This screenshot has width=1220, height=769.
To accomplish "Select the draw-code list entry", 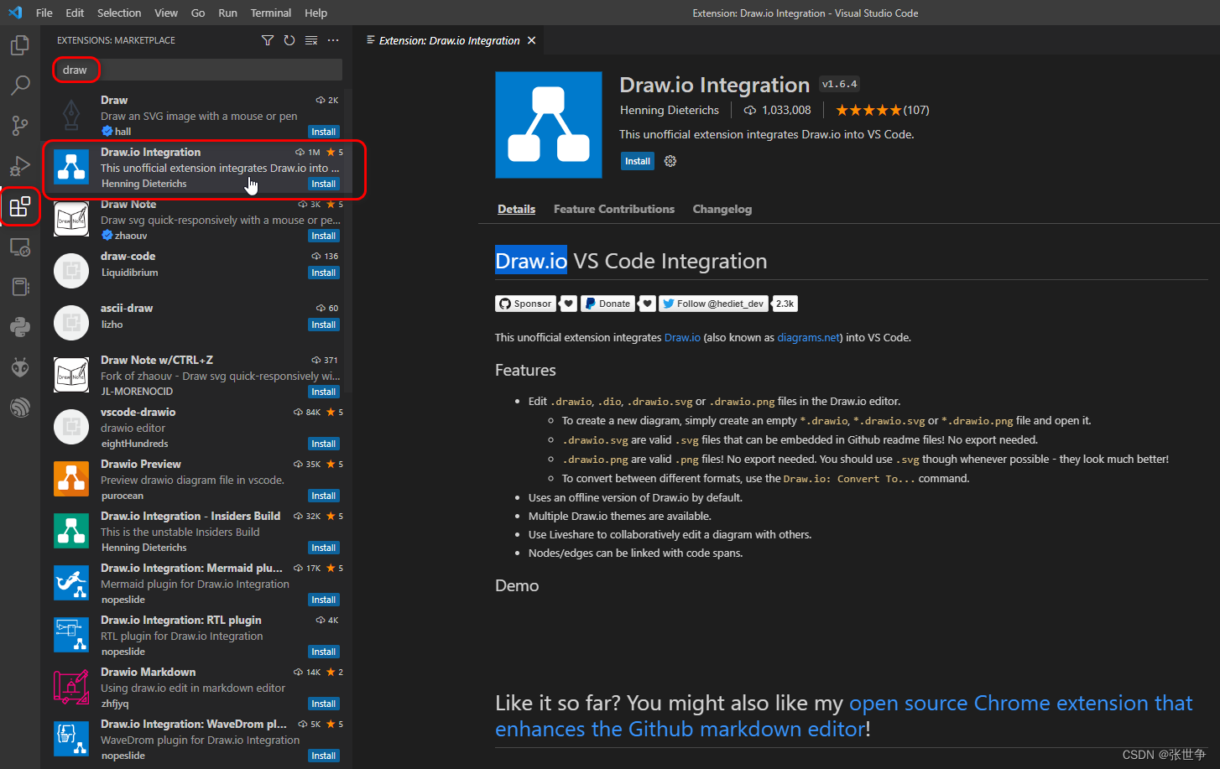I will tap(198, 272).
